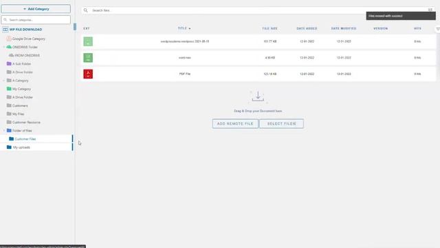Click the search categories magnifier icon

pos(5,20)
